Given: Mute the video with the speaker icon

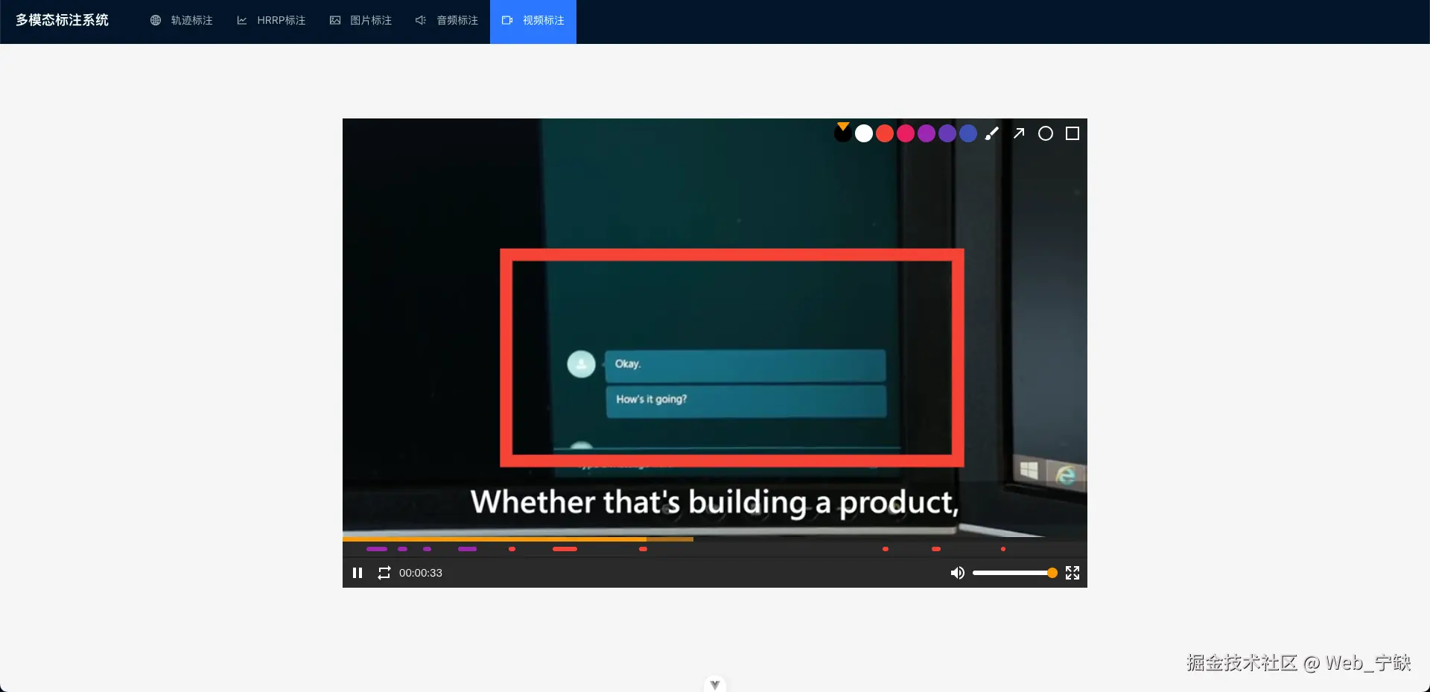Looking at the screenshot, I should point(957,573).
